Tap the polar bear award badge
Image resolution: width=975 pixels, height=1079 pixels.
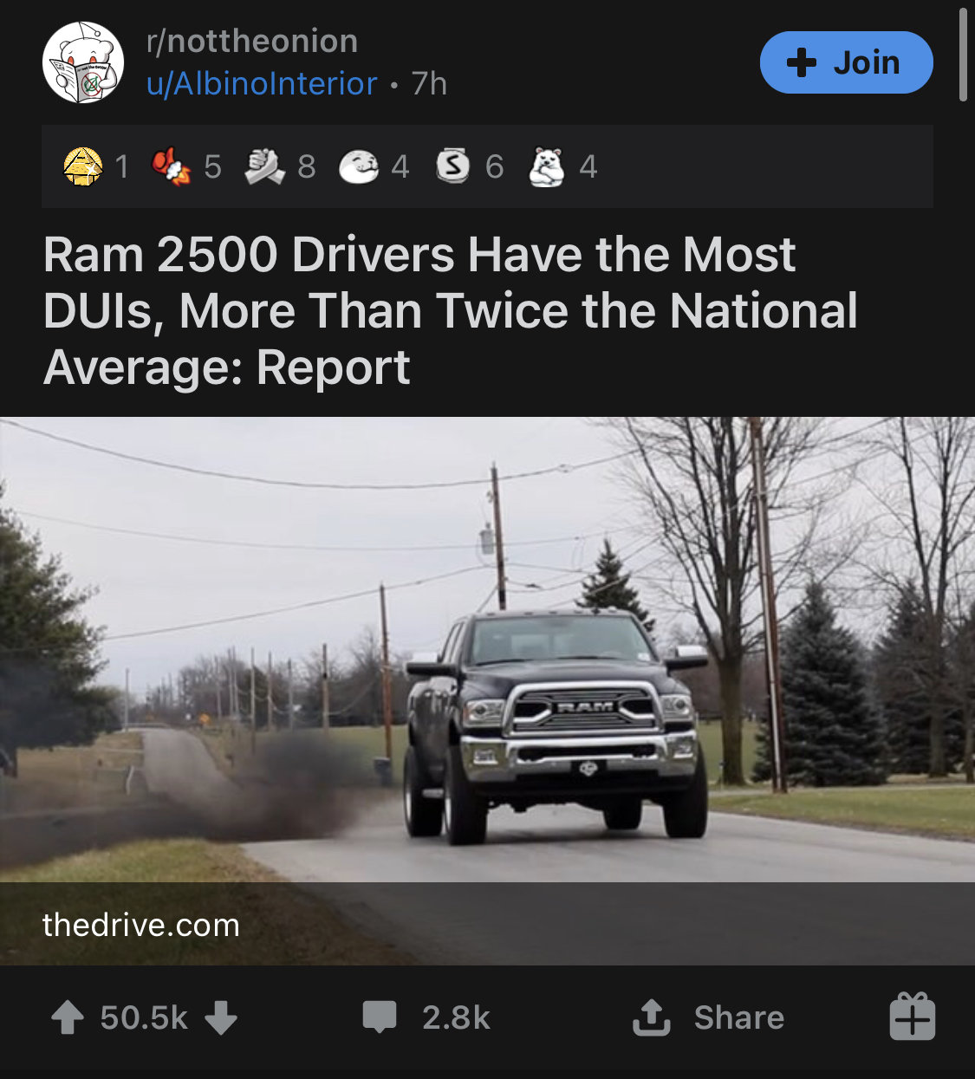coord(547,166)
